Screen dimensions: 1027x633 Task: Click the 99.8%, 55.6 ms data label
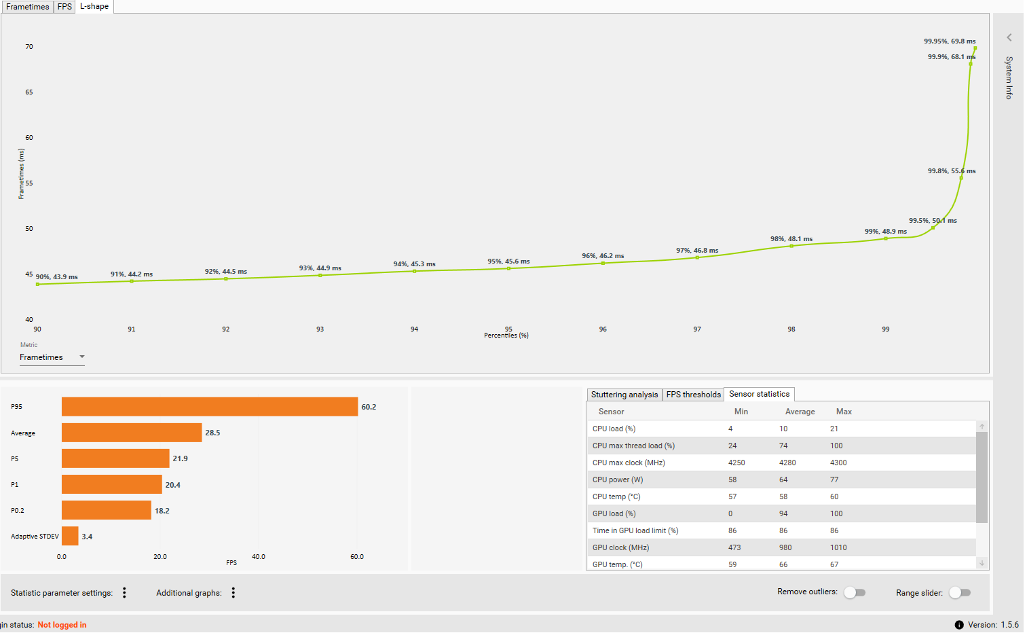pos(952,171)
